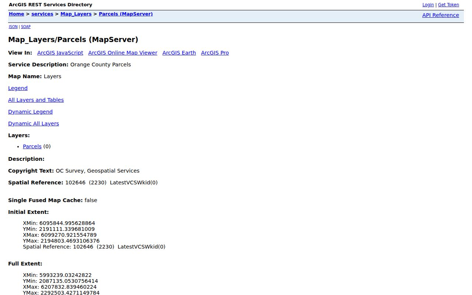Click Single Fused Map Cache false value

coord(91,200)
